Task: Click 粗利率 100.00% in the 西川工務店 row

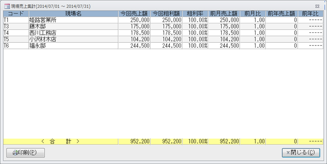Action: (x=195, y=33)
